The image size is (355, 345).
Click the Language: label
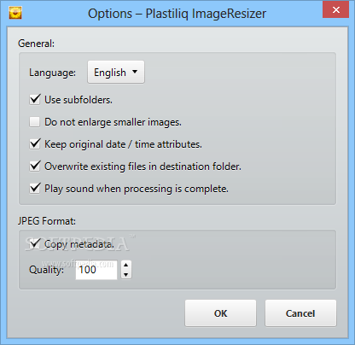pyautogui.click(x=52, y=73)
